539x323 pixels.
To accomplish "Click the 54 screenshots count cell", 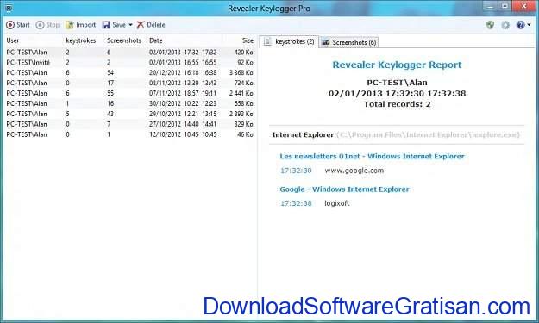I will 110,72.
